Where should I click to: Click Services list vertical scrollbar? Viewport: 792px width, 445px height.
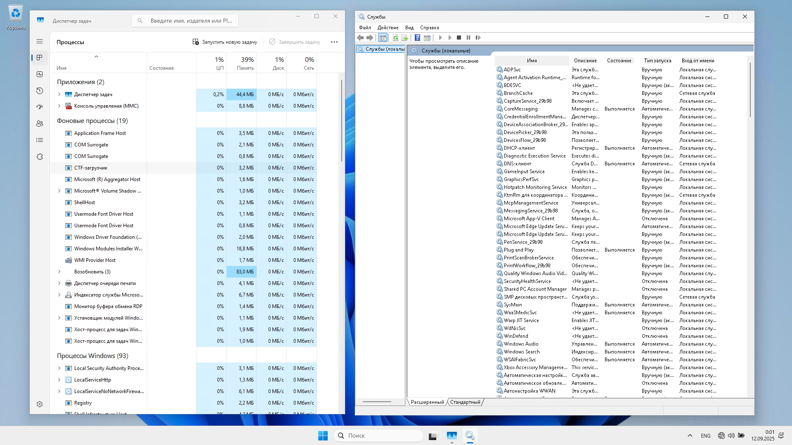pos(750,90)
